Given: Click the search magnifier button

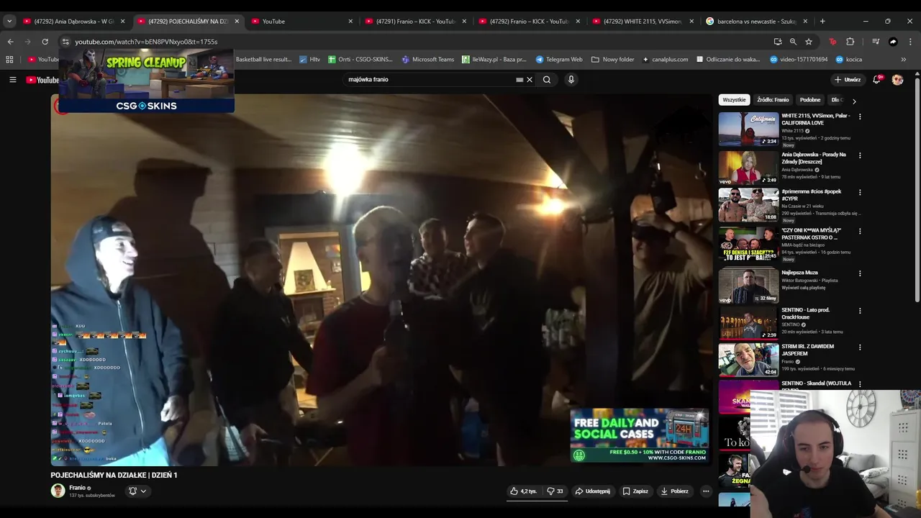Looking at the screenshot, I should tap(547, 80).
